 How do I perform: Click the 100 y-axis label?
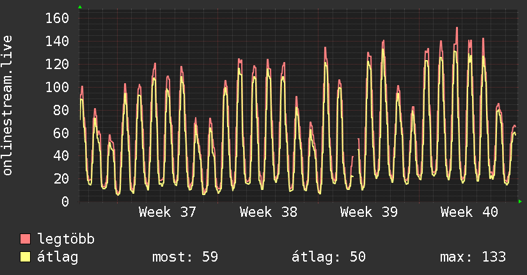click(x=57, y=87)
